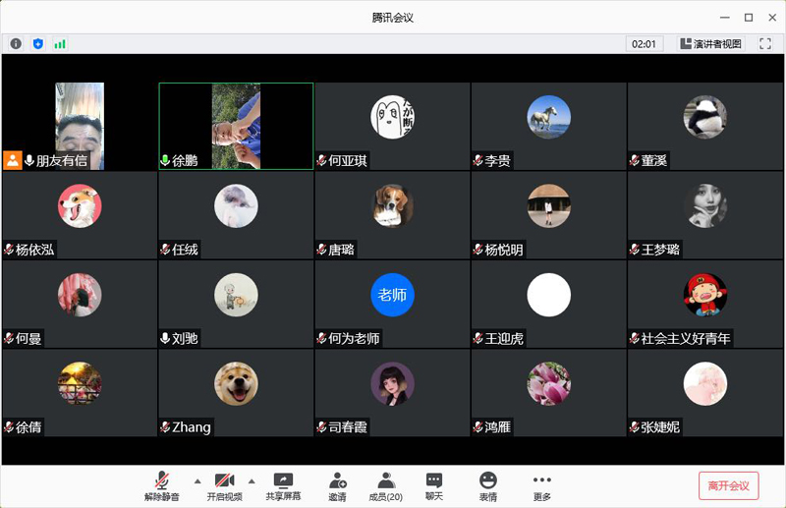
Task: Enter fullscreen mode via top-right icon
Action: click(x=765, y=43)
